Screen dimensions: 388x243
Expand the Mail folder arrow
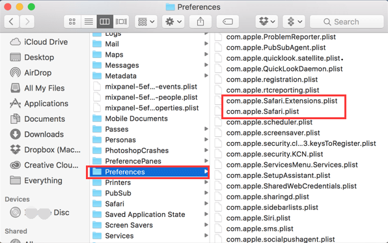(206, 44)
